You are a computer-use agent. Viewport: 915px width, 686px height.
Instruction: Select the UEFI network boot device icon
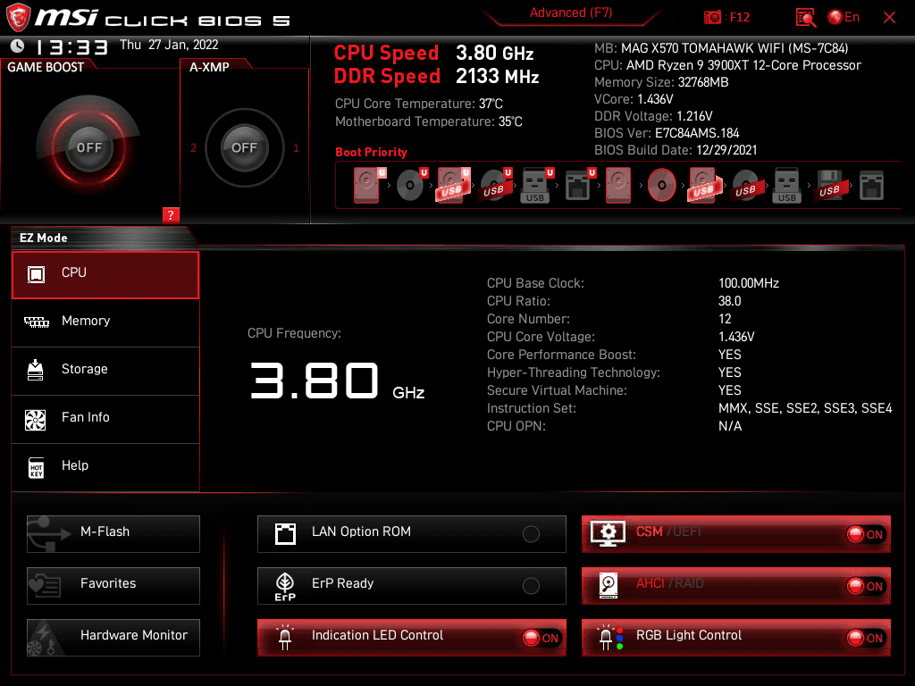point(580,185)
